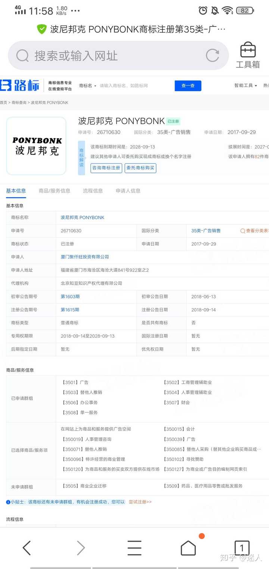Tap the green 已注册 status badge
This screenshot has height=569, width=269.
point(173,121)
